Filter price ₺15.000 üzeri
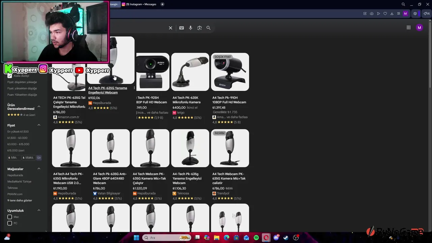The height and width of the screenshot is (243, 432). point(16,151)
